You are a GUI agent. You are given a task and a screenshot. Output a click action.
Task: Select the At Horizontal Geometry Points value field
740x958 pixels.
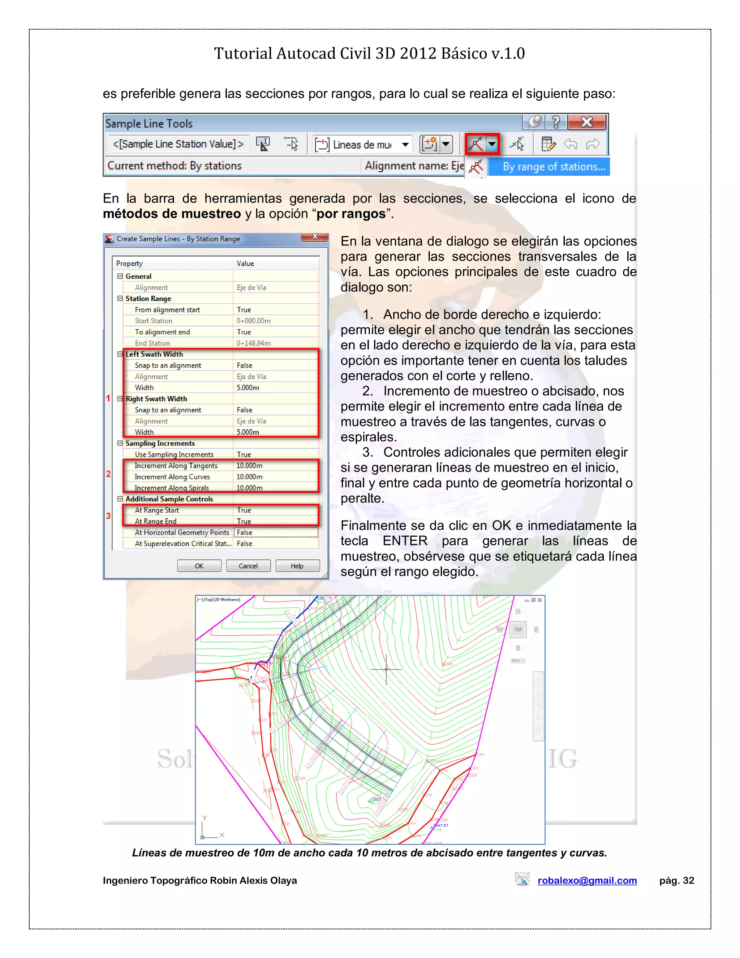tap(276, 532)
